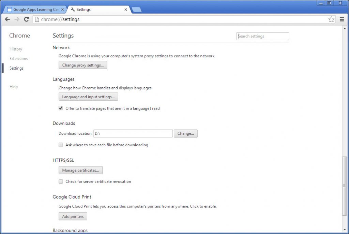Click the browser back arrow

tap(7, 19)
